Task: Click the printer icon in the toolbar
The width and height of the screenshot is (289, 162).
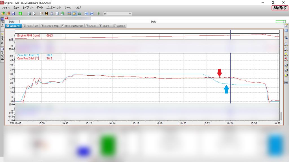Action: pyautogui.click(x=29, y=13)
